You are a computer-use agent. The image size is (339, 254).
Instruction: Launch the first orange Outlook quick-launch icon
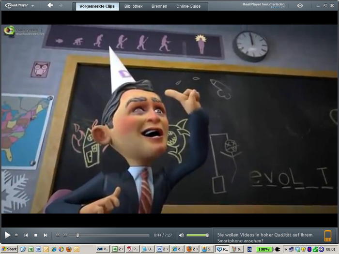46,249
